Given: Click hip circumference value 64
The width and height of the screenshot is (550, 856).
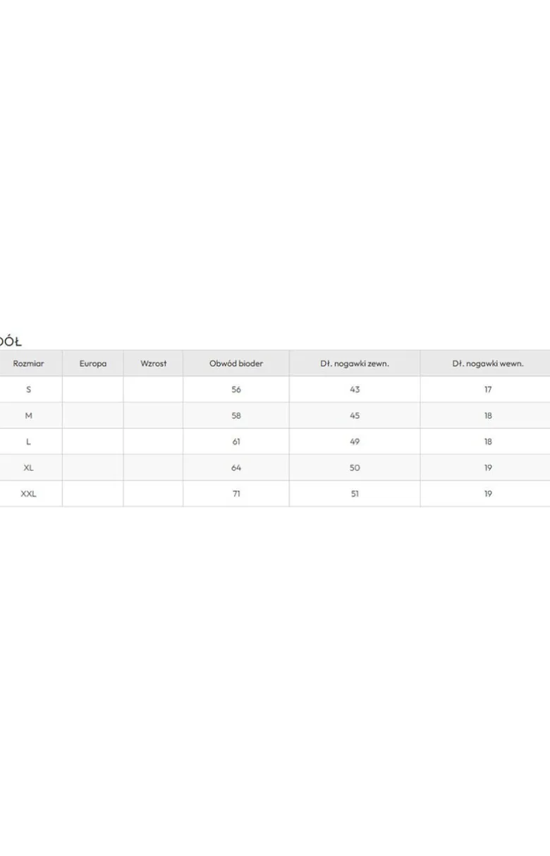Looking at the screenshot, I should (x=236, y=468).
